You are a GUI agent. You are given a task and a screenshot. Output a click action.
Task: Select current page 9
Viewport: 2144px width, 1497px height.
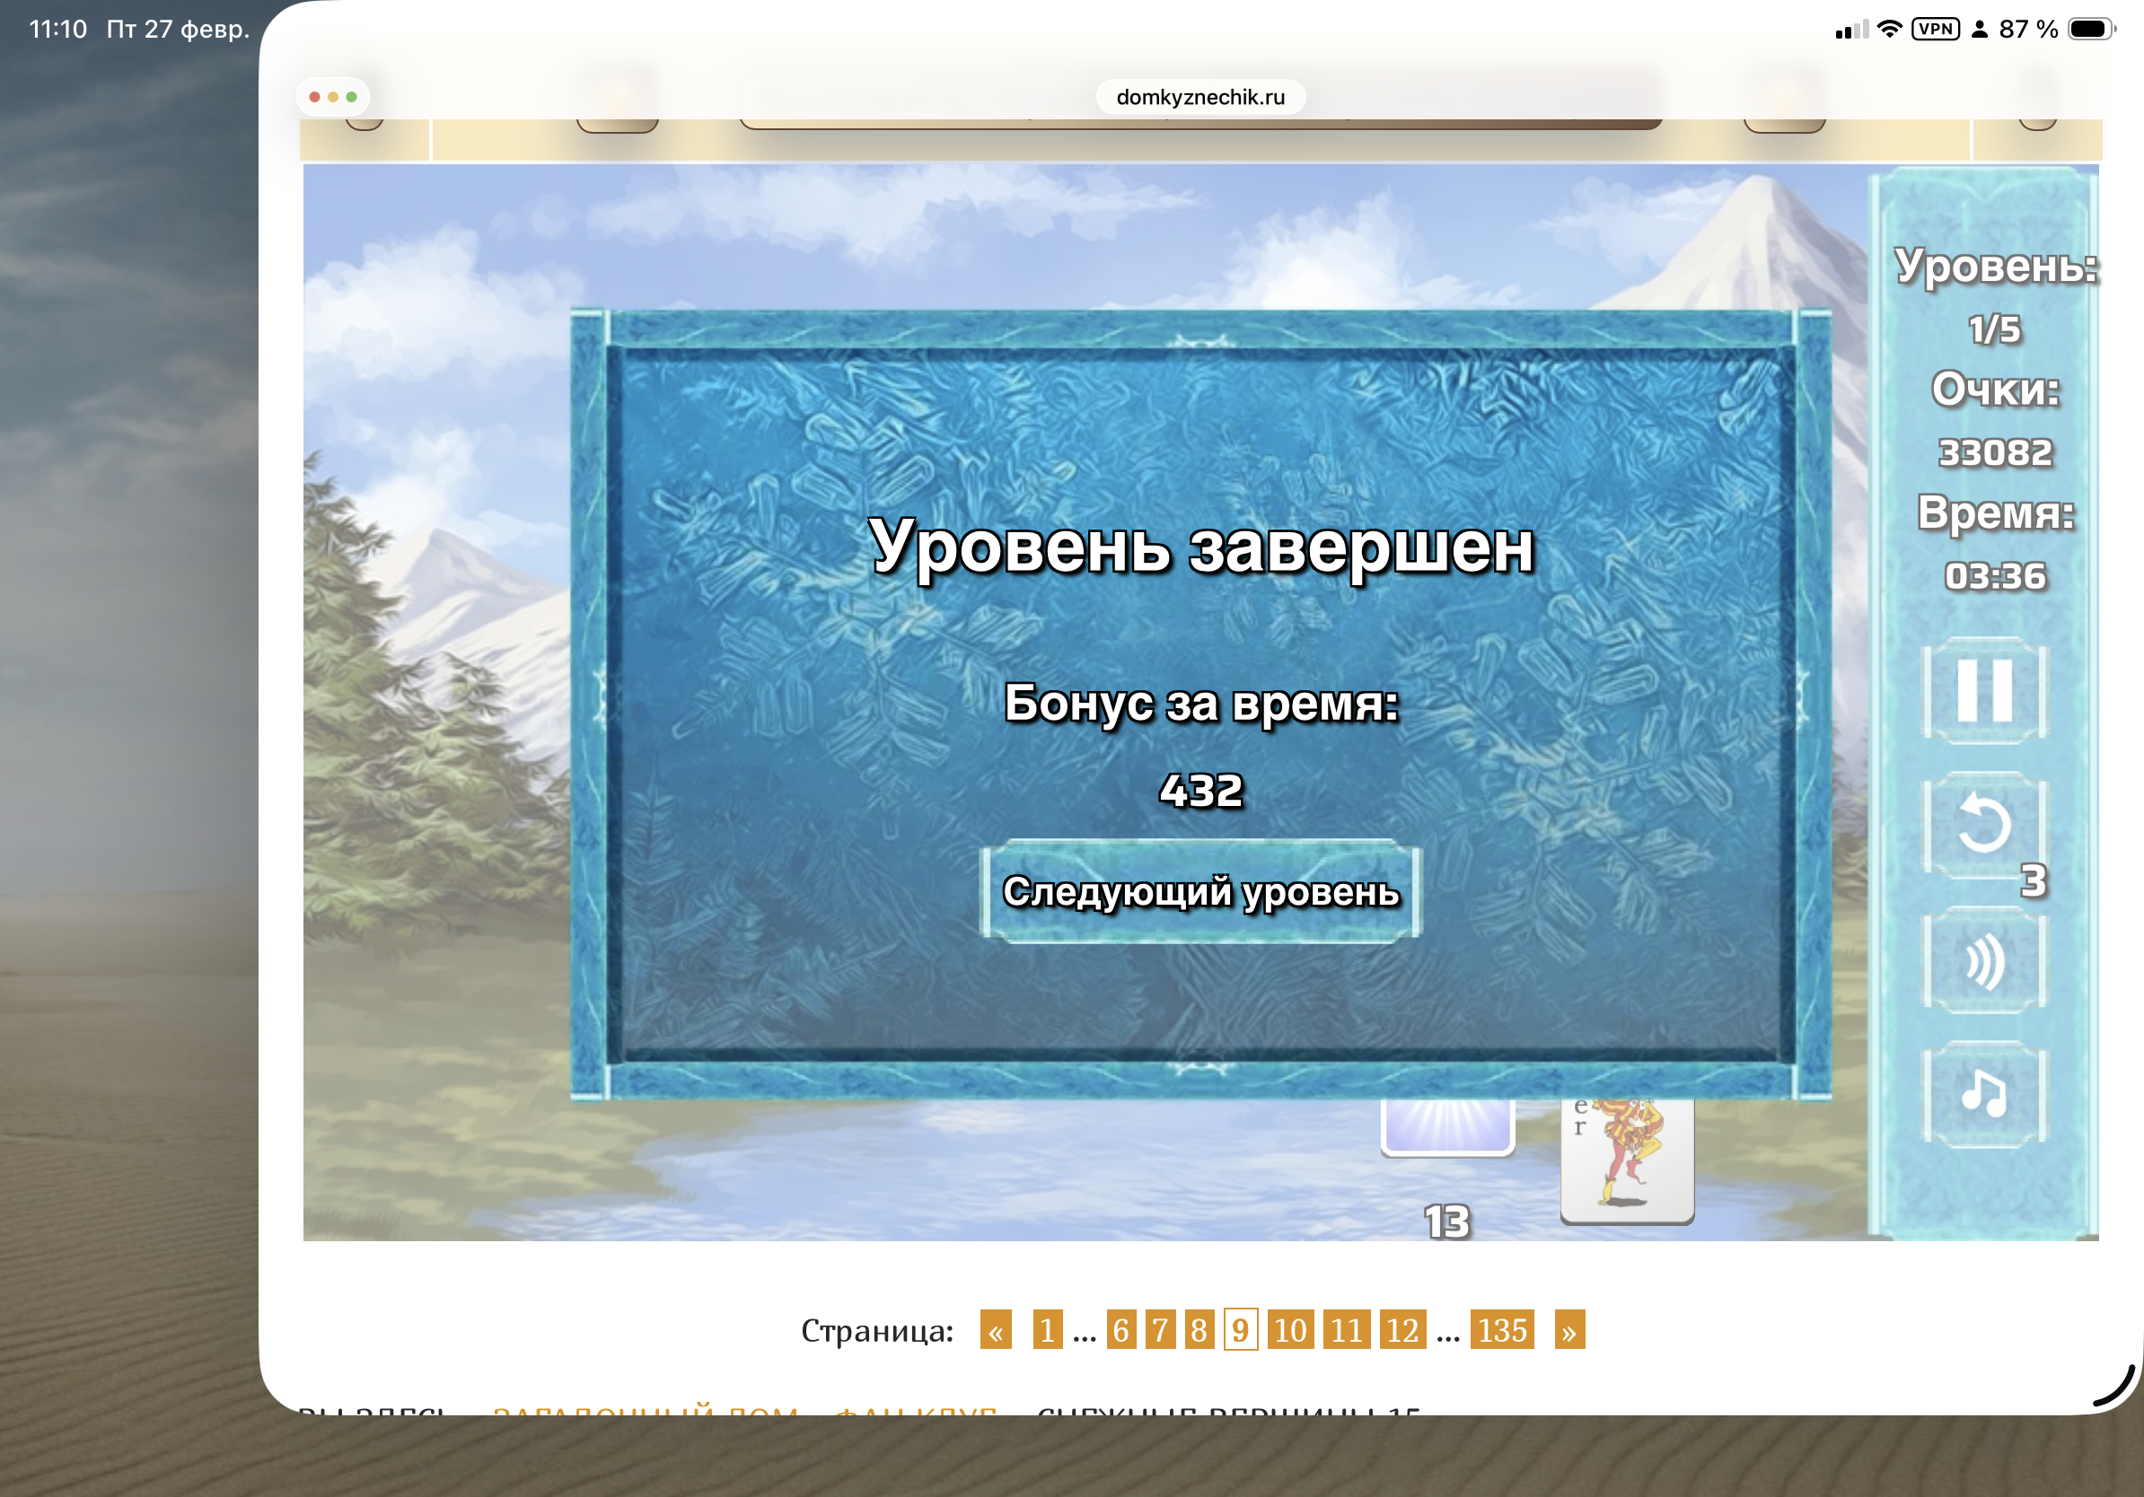(x=1240, y=1330)
